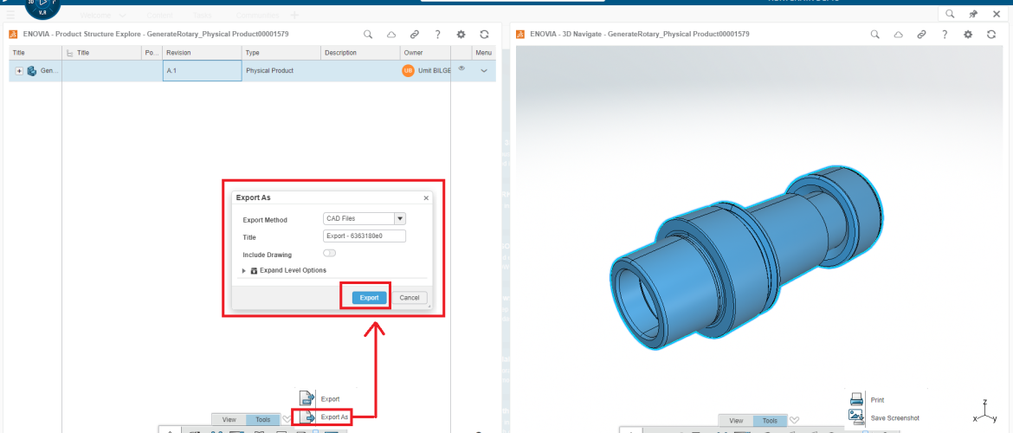Click the export Title input field

pyautogui.click(x=364, y=236)
